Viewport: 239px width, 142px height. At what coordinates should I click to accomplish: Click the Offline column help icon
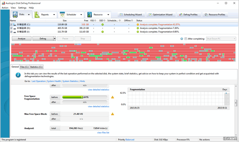[132, 21]
